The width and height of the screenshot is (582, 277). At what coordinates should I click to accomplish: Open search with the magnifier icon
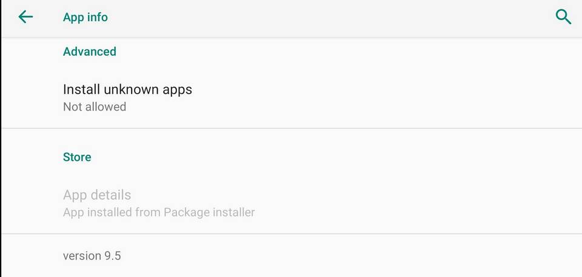tap(563, 17)
